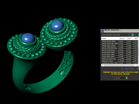Screen dimensions: 139x104
Task: Click the right blue gemstone on the ring
Action: [x=57, y=25]
